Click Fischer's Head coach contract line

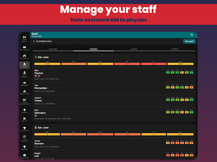point(47,79)
